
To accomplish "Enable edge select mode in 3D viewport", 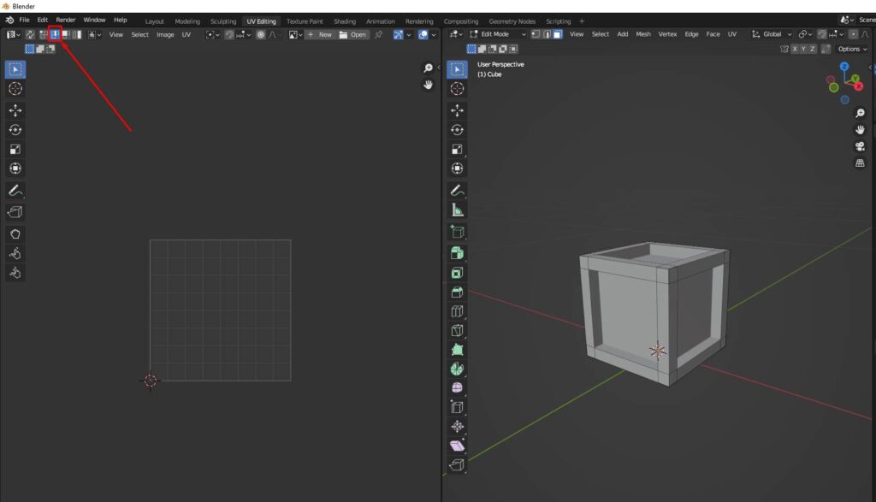I will [547, 34].
